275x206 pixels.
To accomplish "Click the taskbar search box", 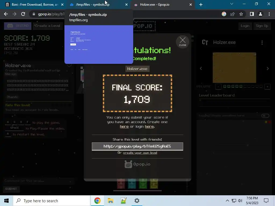I will pos(52,201).
